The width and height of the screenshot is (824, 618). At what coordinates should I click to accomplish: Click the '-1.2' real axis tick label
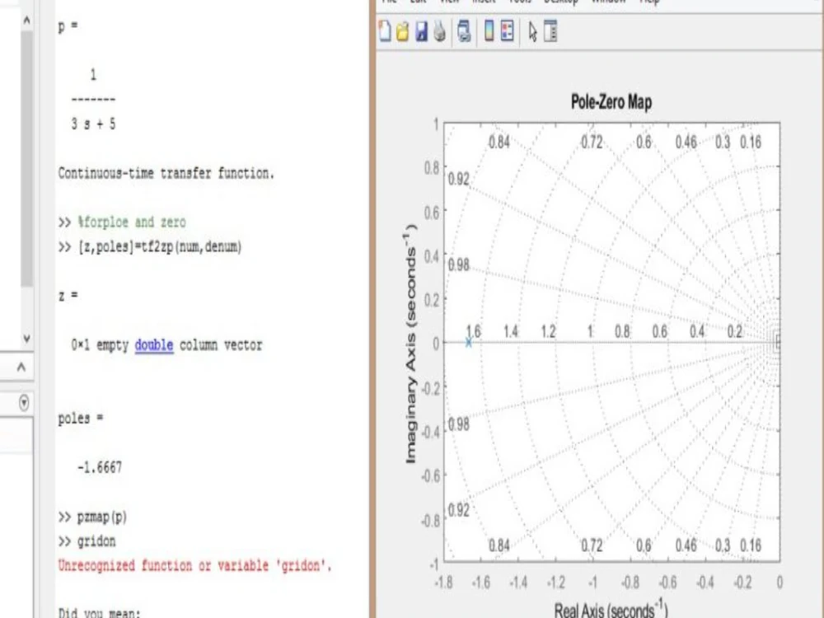(x=555, y=583)
